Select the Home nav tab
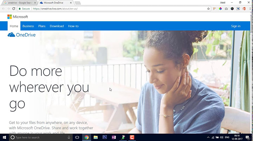The image size is (253, 141). [14, 26]
